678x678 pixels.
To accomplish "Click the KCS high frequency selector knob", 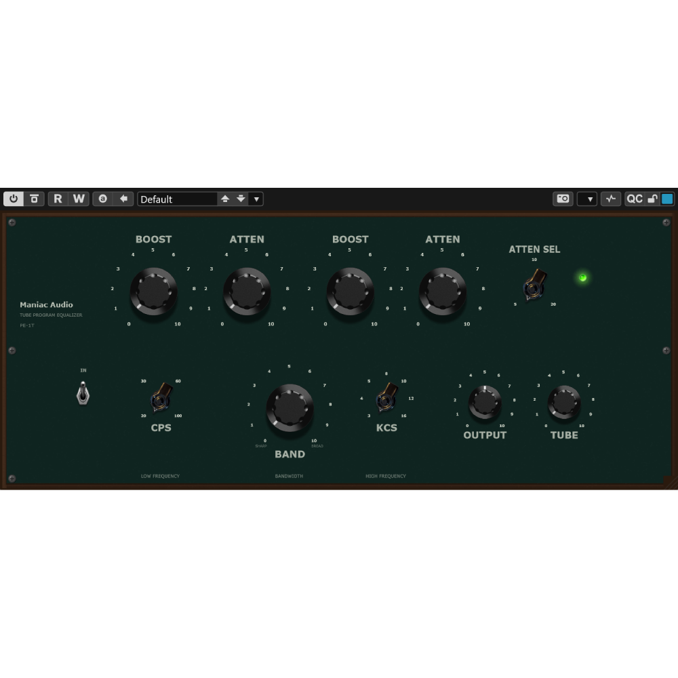I will click(386, 398).
